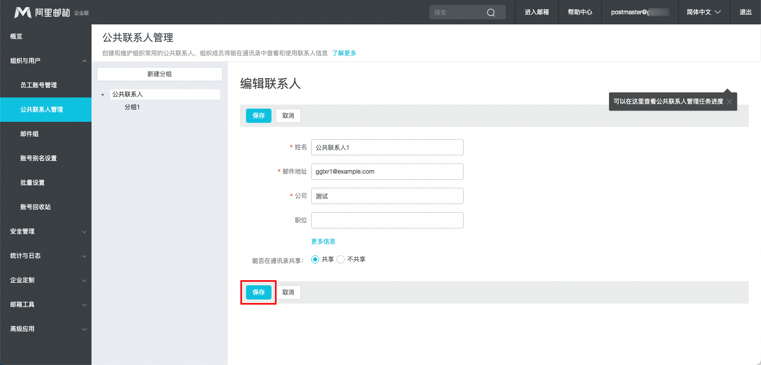
Task: Open the 更多信息 link
Action: (323, 242)
